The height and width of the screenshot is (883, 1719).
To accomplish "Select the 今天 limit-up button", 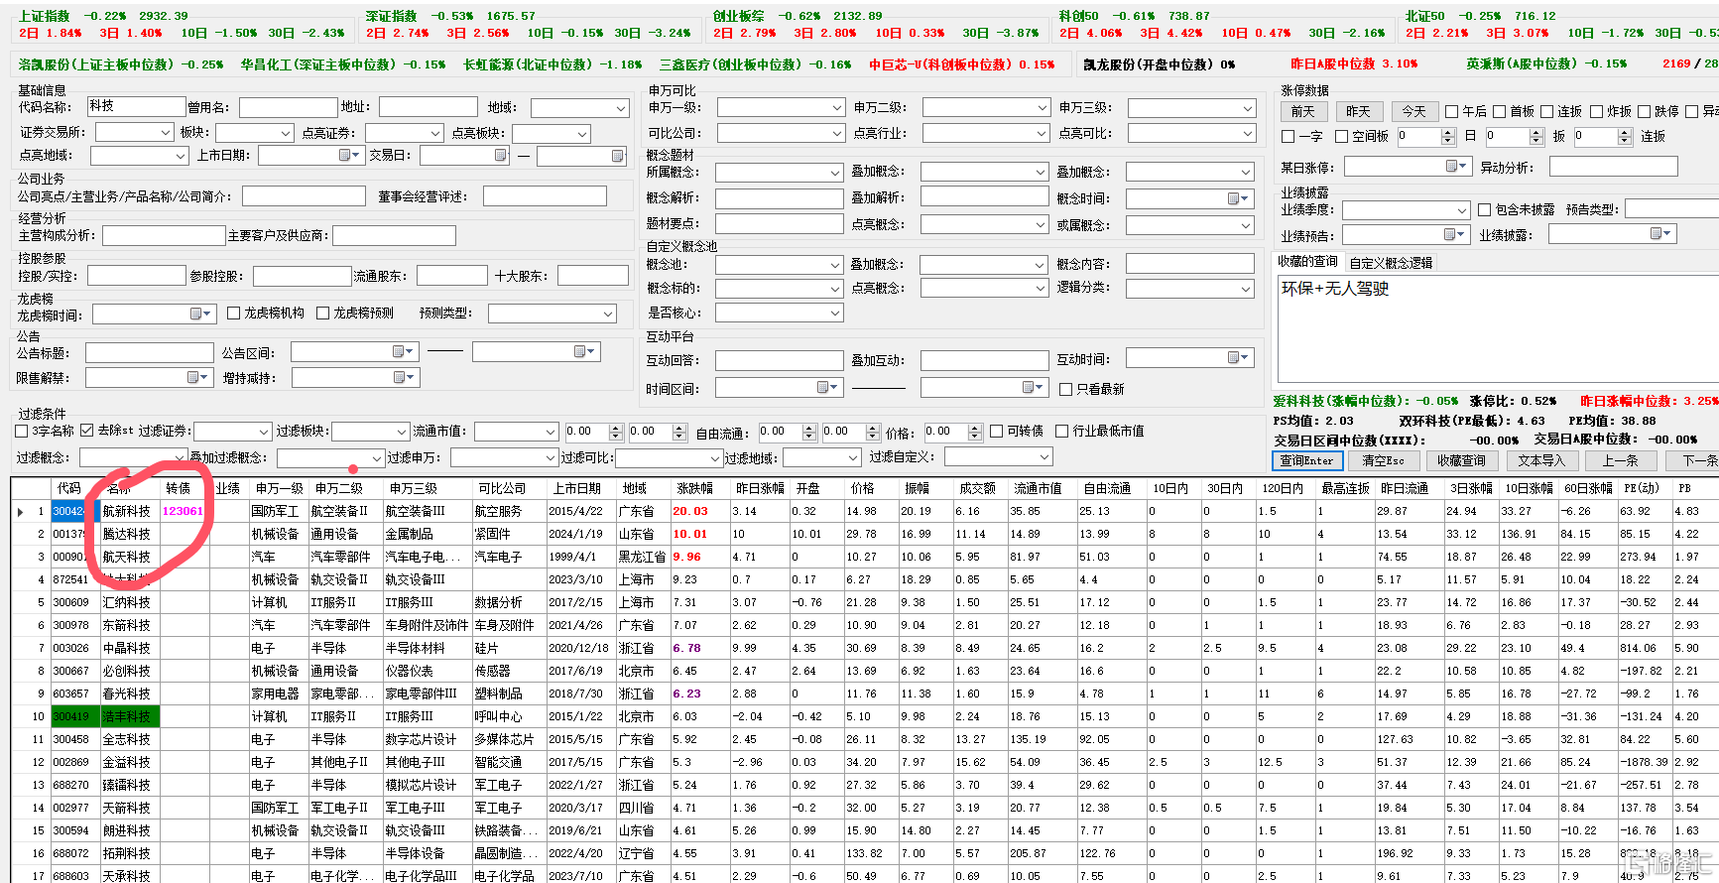I will [x=1413, y=111].
